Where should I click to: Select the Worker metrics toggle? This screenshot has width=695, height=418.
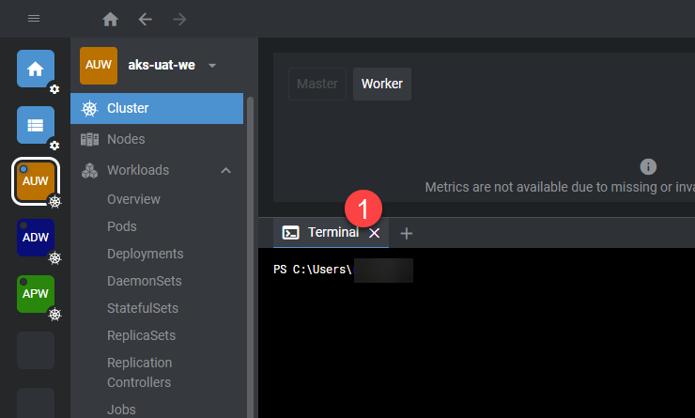click(381, 84)
